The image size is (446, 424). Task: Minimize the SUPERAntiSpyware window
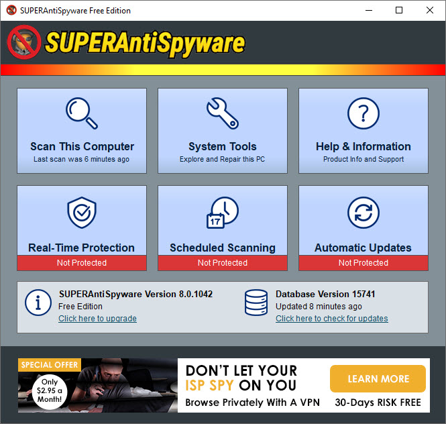369,10
